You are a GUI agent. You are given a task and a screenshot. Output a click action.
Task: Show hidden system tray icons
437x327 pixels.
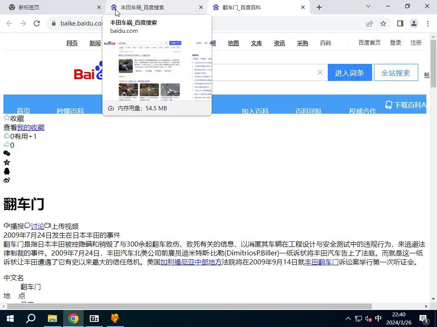point(348,318)
